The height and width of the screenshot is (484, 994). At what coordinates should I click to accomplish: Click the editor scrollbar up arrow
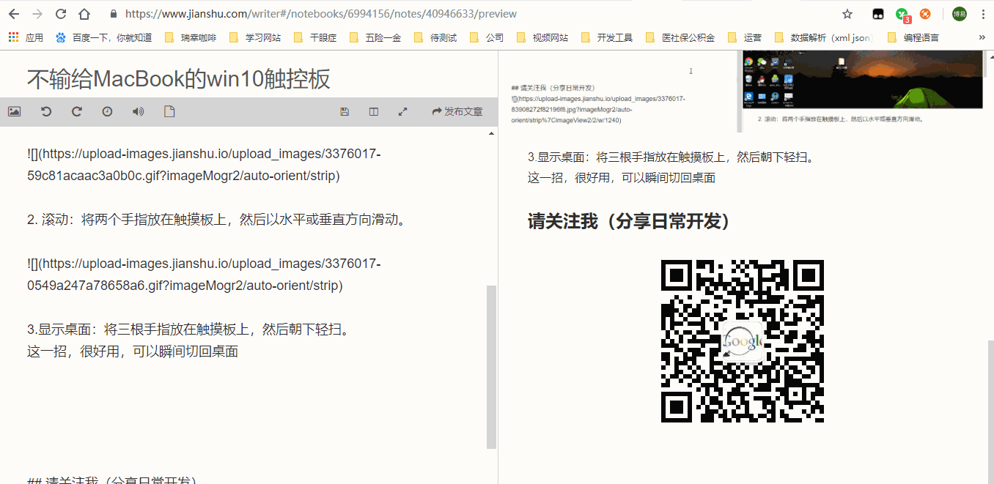[491, 133]
